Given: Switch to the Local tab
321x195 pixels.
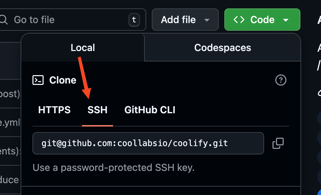Looking at the screenshot, I should 83,48.
